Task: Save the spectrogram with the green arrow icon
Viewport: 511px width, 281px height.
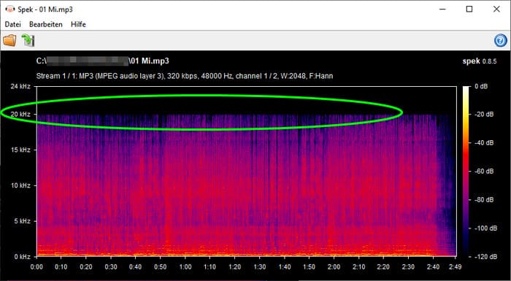Action: [28, 40]
